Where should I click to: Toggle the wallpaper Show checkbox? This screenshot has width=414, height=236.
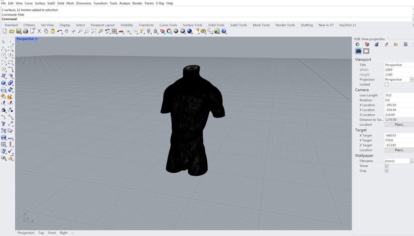(387, 166)
